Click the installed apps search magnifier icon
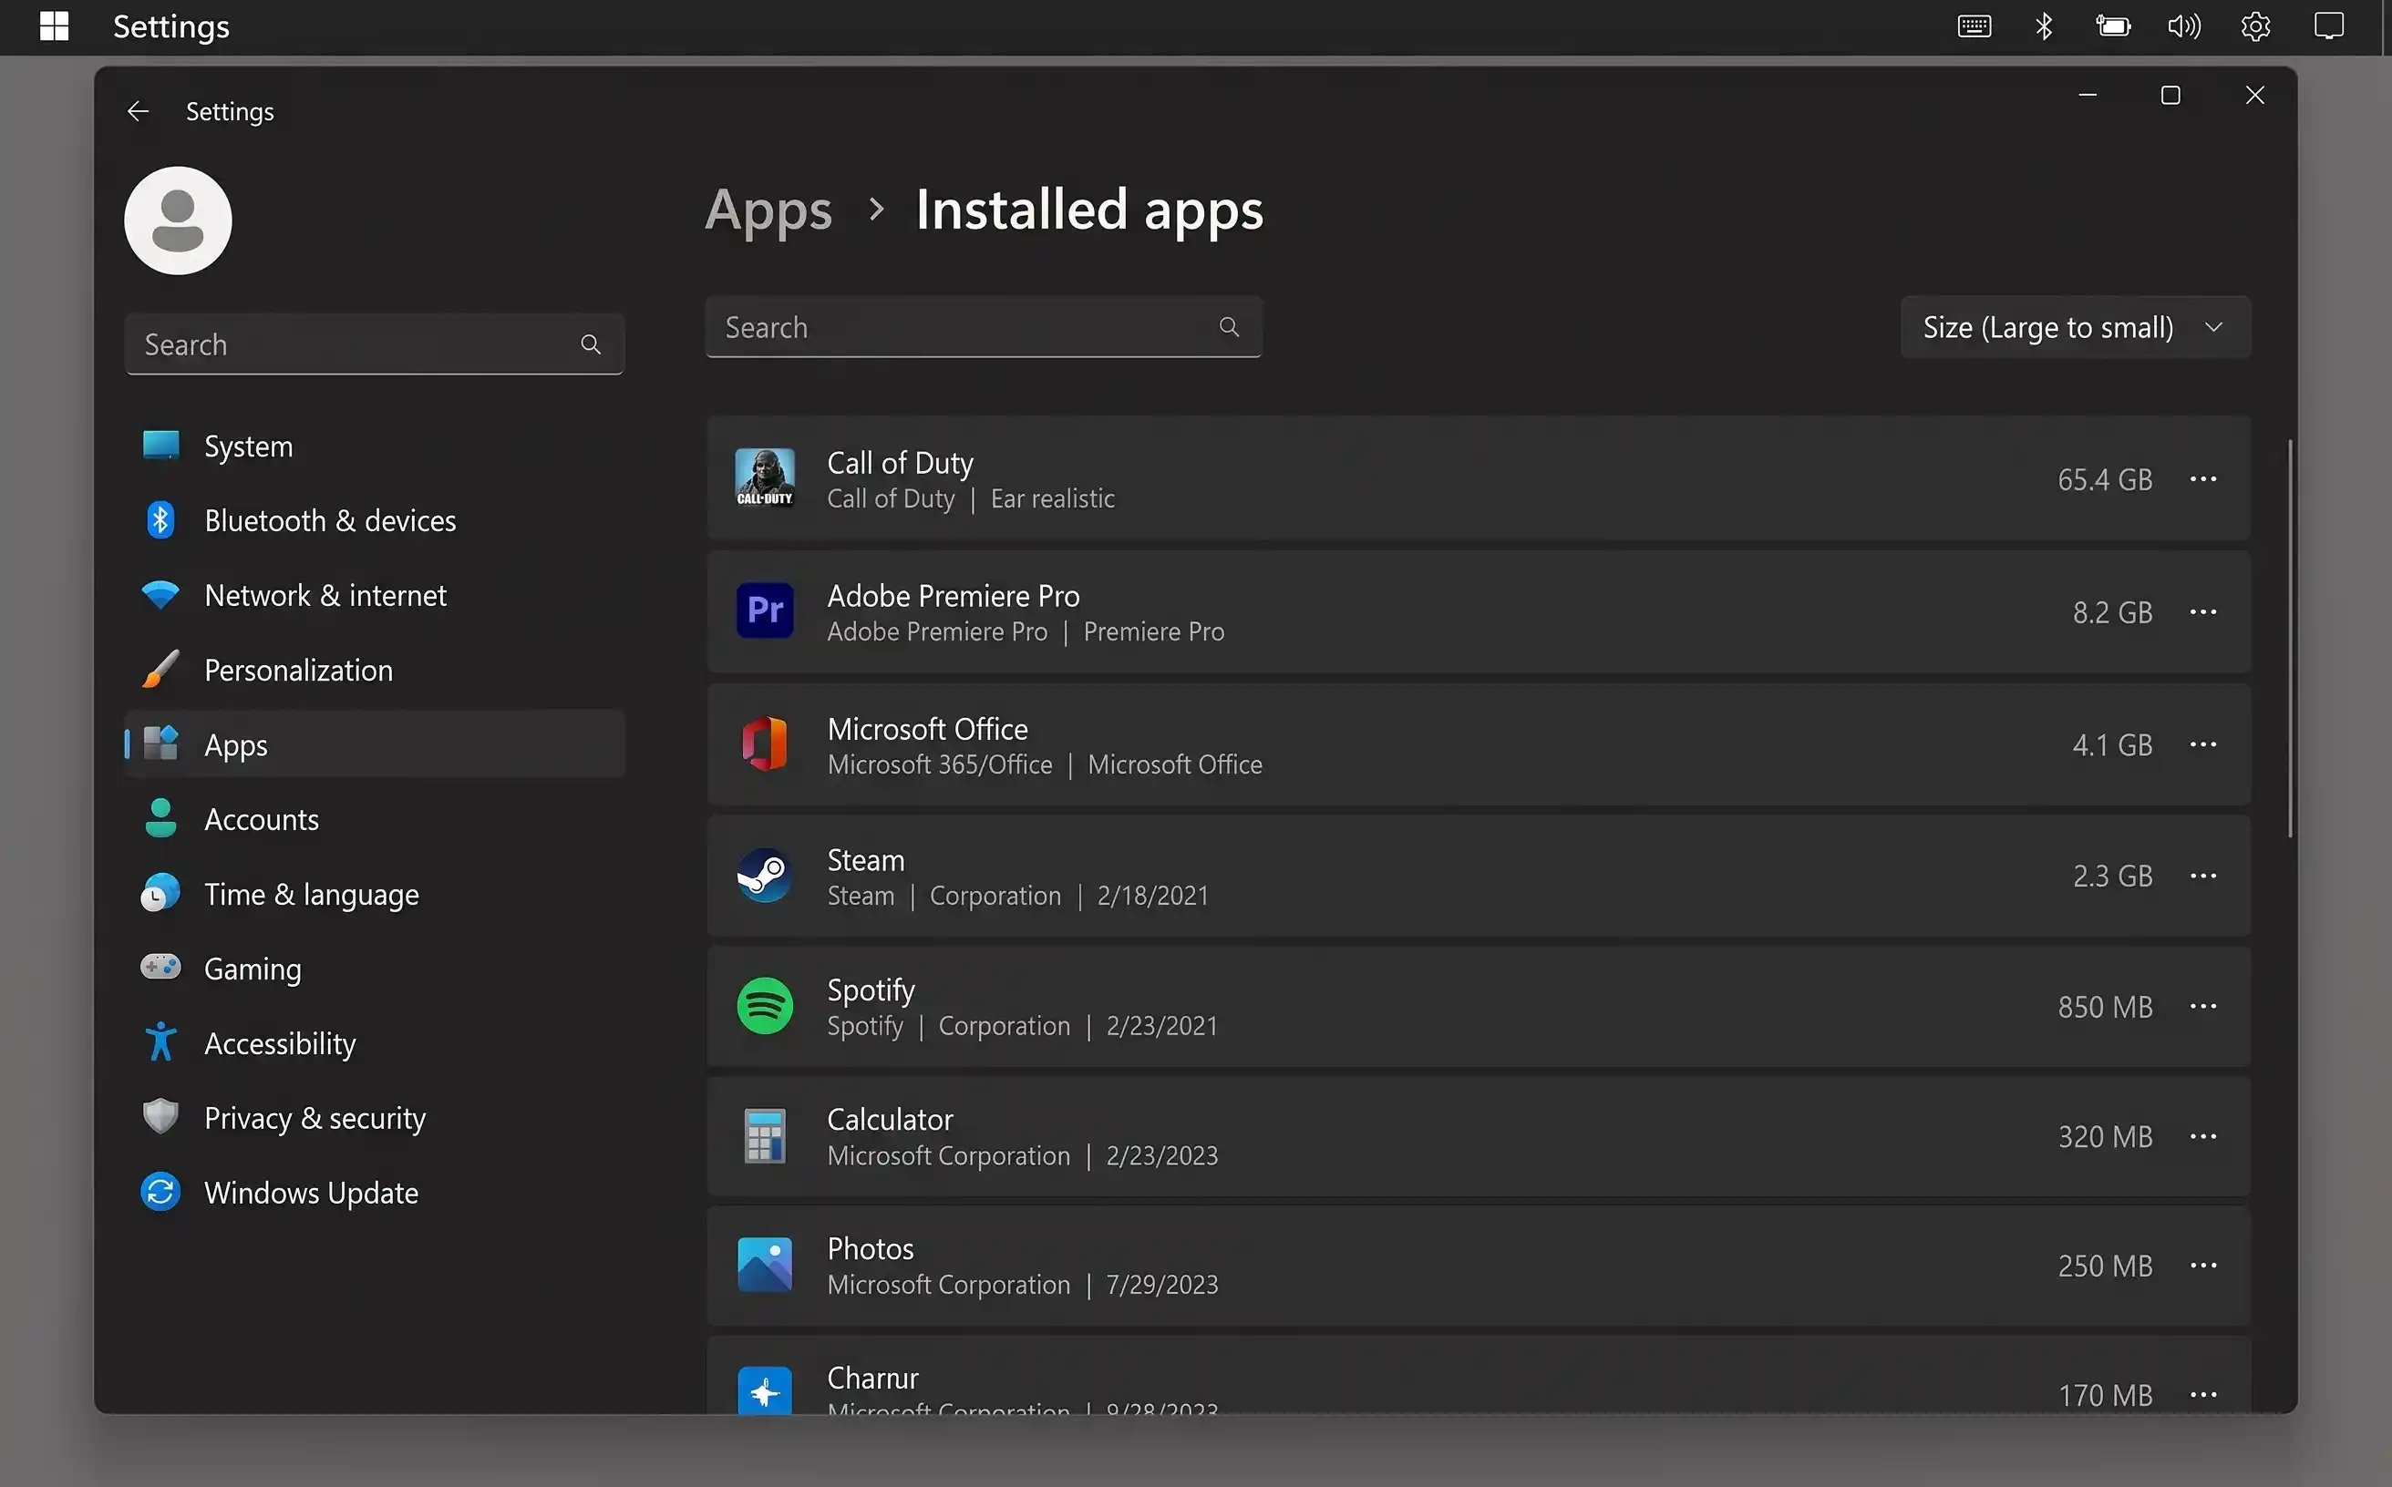This screenshot has width=2392, height=1487. 1229,326
